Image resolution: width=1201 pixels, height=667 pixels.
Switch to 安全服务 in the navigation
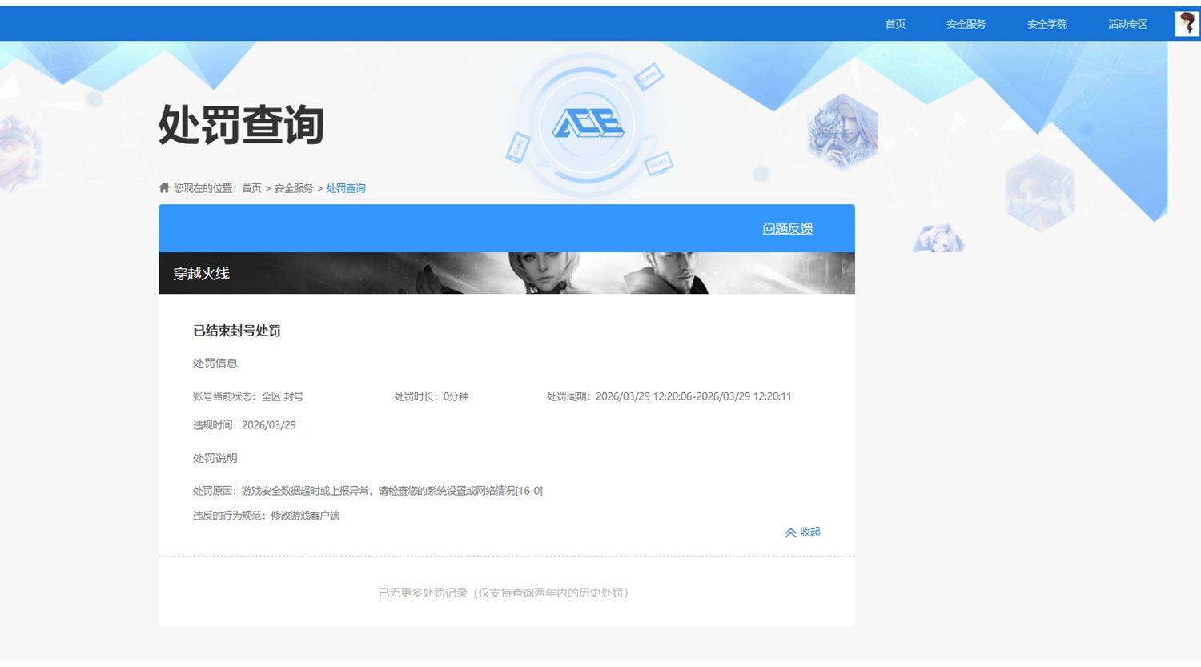966,23
